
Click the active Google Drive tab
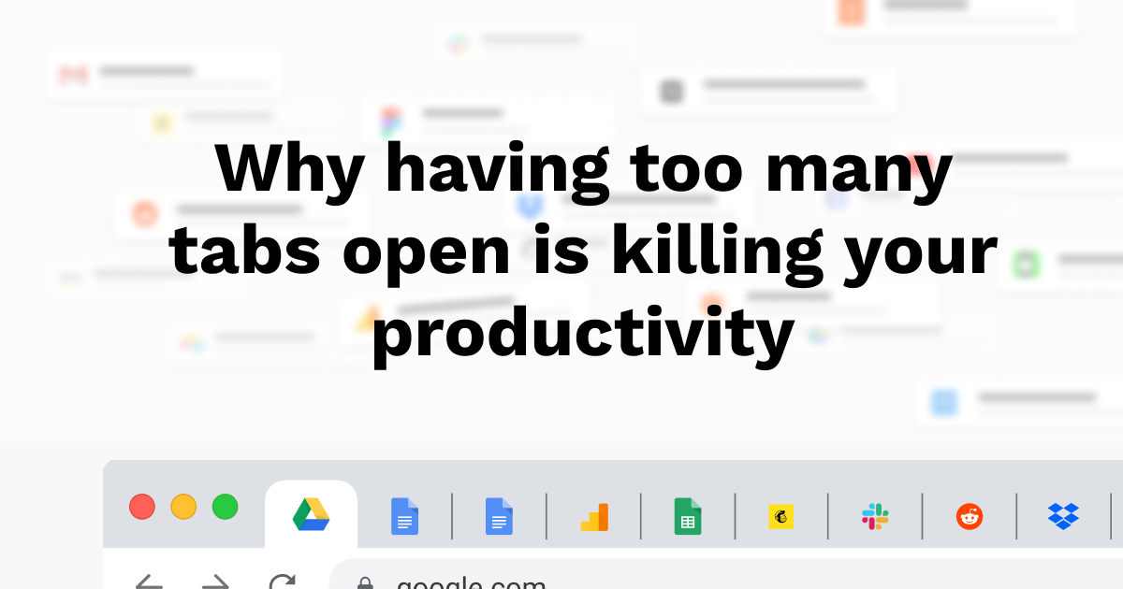[x=311, y=514]
